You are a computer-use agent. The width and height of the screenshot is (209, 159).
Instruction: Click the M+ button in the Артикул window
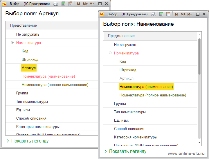[x=85, y=4]
